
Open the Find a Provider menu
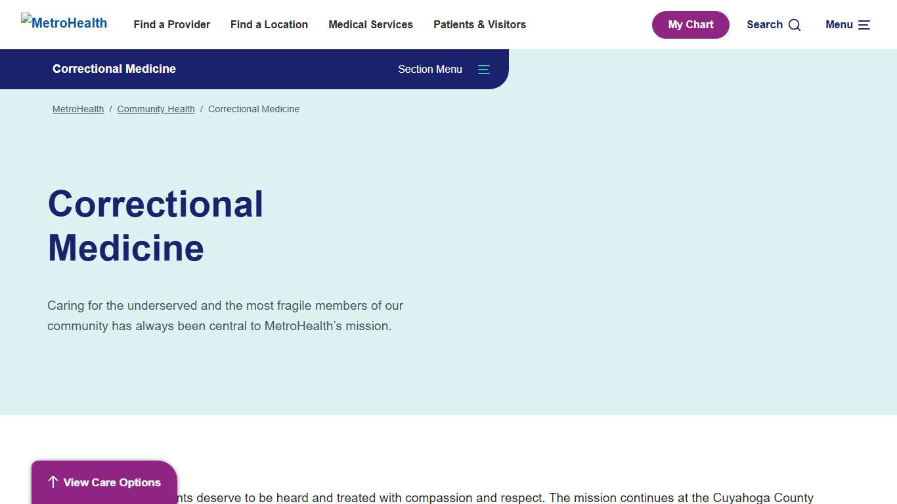click(x=172, y=24)
